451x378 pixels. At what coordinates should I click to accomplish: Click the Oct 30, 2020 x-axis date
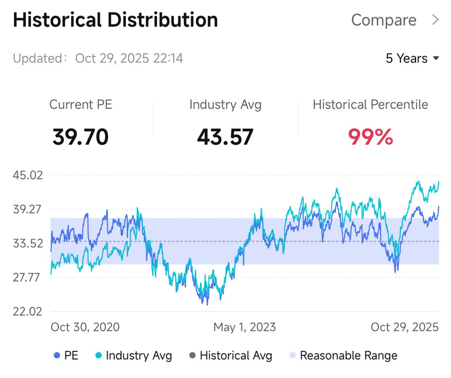85,327
